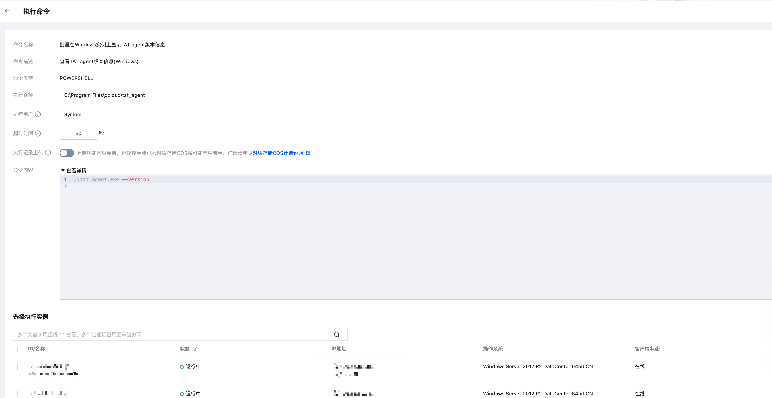This screenshot has height=398, width=772.
Task: Click the search magnifier icon
Action: [x=337, y=335]
